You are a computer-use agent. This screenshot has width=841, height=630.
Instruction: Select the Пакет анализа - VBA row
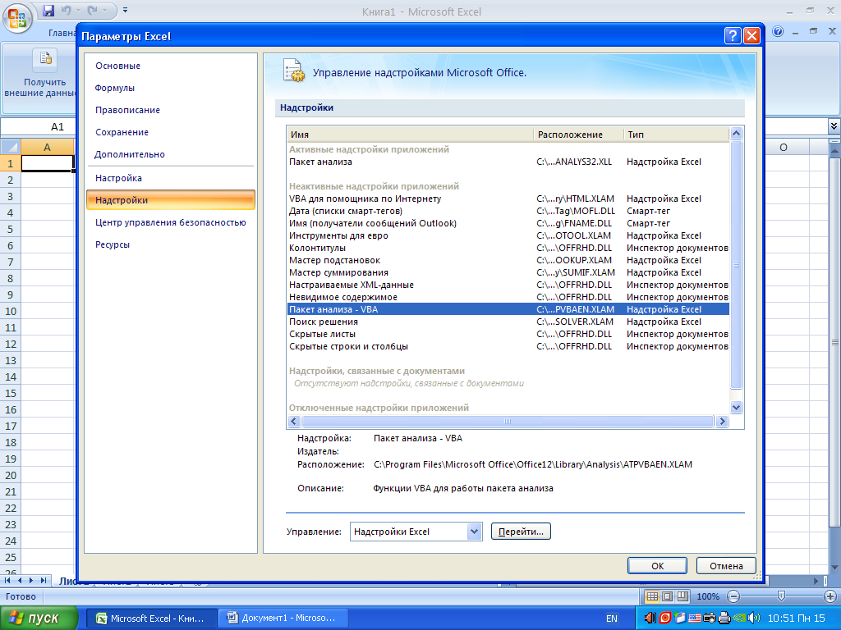pos(508,309)
